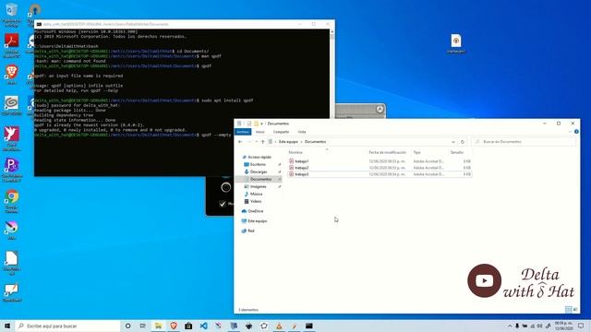Click the round button in the dark background window
The height and width of the screenshot is (332, 591).
point(225,187)
